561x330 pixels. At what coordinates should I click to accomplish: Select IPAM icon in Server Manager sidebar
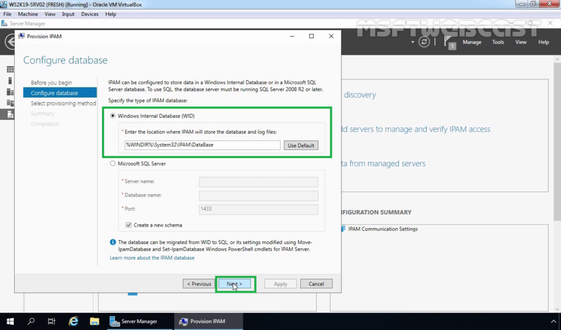tap(10, 115)
